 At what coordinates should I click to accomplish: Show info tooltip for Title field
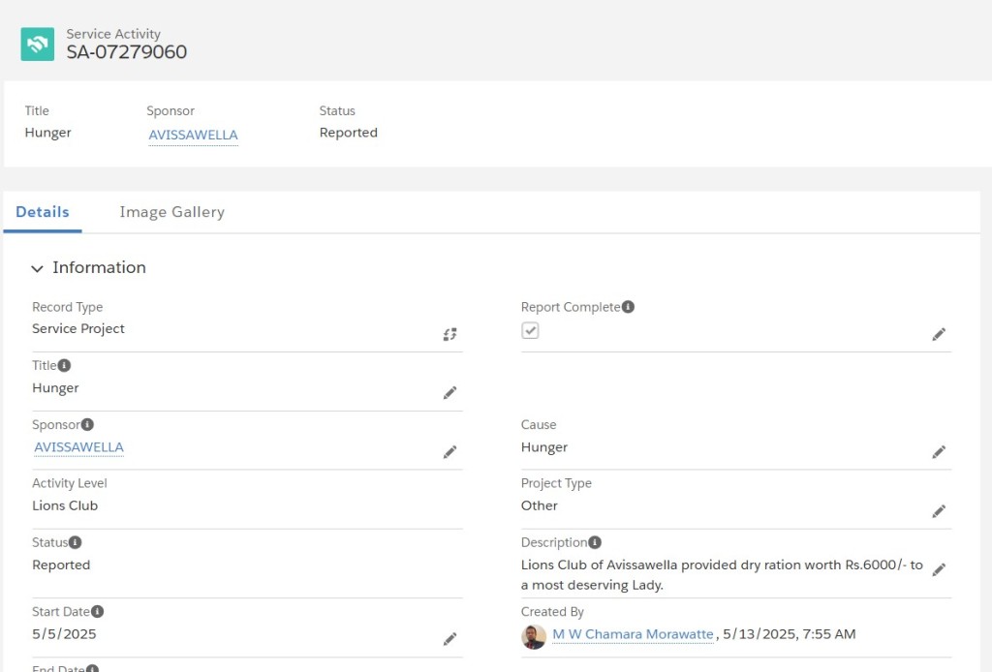(x=65, y=365)
